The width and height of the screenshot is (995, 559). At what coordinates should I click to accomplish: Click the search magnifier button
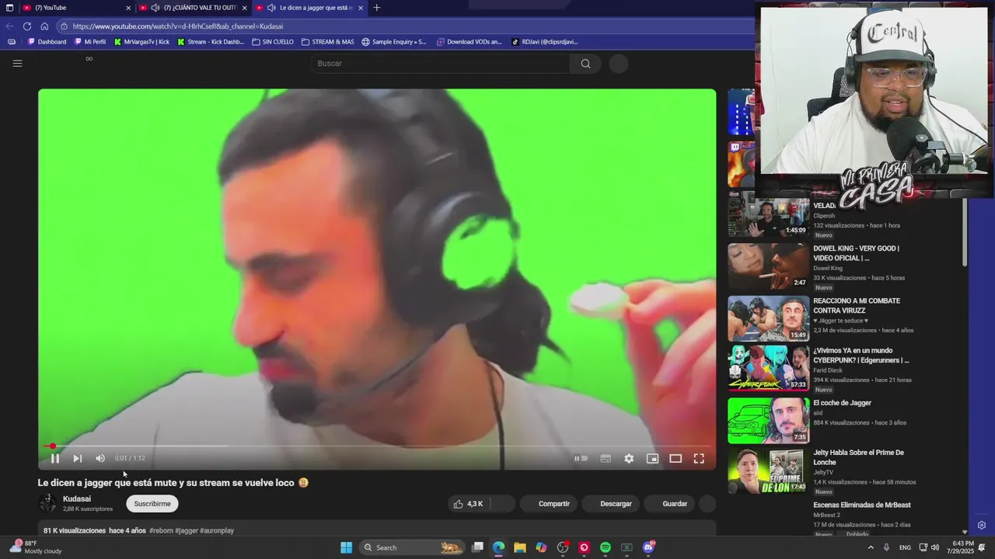pos(585,64)
